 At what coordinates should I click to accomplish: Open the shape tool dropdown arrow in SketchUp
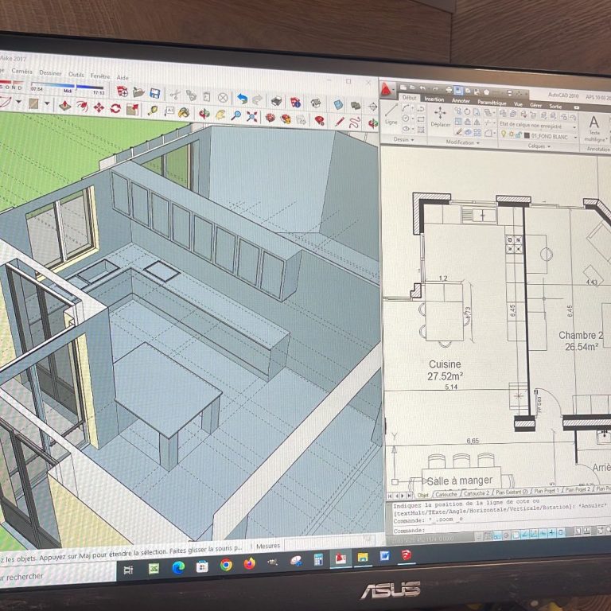(47, 103)
